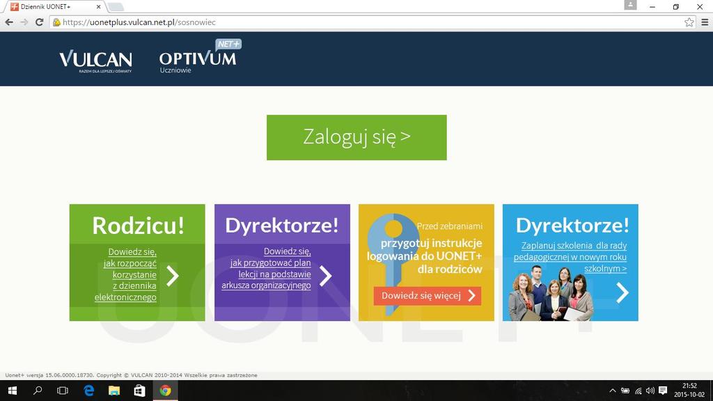Open the purple Dyrektorze! lesson plan link
Image resolution: width=713 pixels, height=401 pixels.
tap(267, 268)
